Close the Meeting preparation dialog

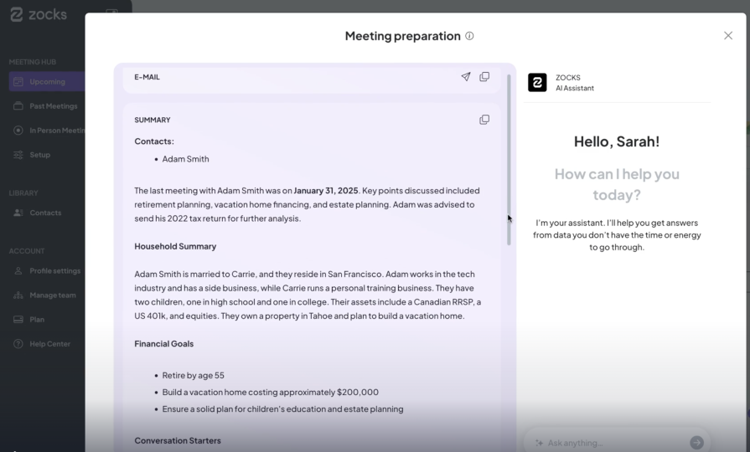click(727, 35)
